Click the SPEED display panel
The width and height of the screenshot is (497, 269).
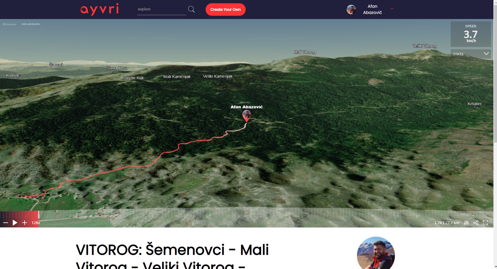pos(471,34)
